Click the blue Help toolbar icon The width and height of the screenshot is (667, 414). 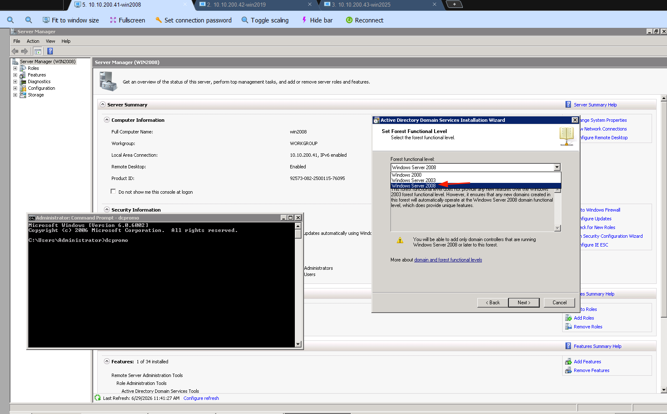pos(50,51)
